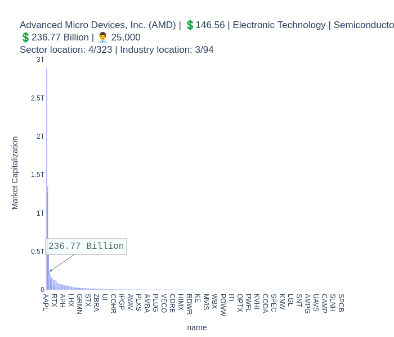Click the HIMX axis tick label
Image resolution: width=394 pixels, height=337 pixels.
point(181,302)
